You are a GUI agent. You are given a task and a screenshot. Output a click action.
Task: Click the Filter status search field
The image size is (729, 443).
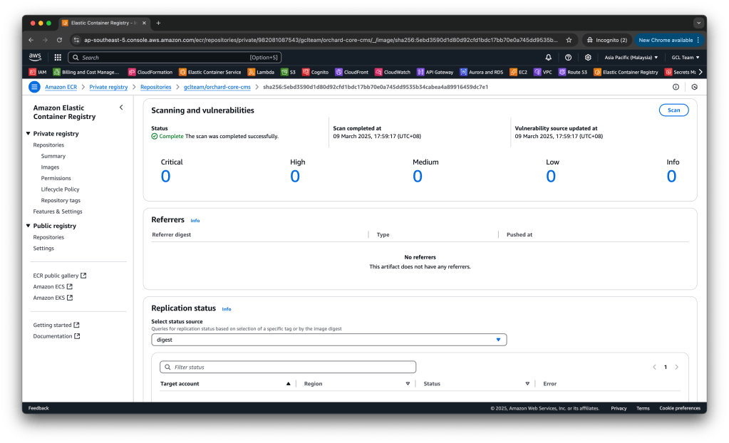click(288, 367)
